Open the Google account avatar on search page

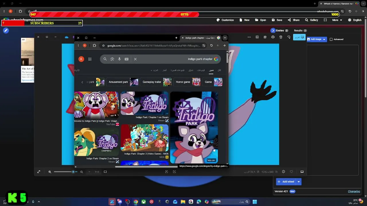81,59
